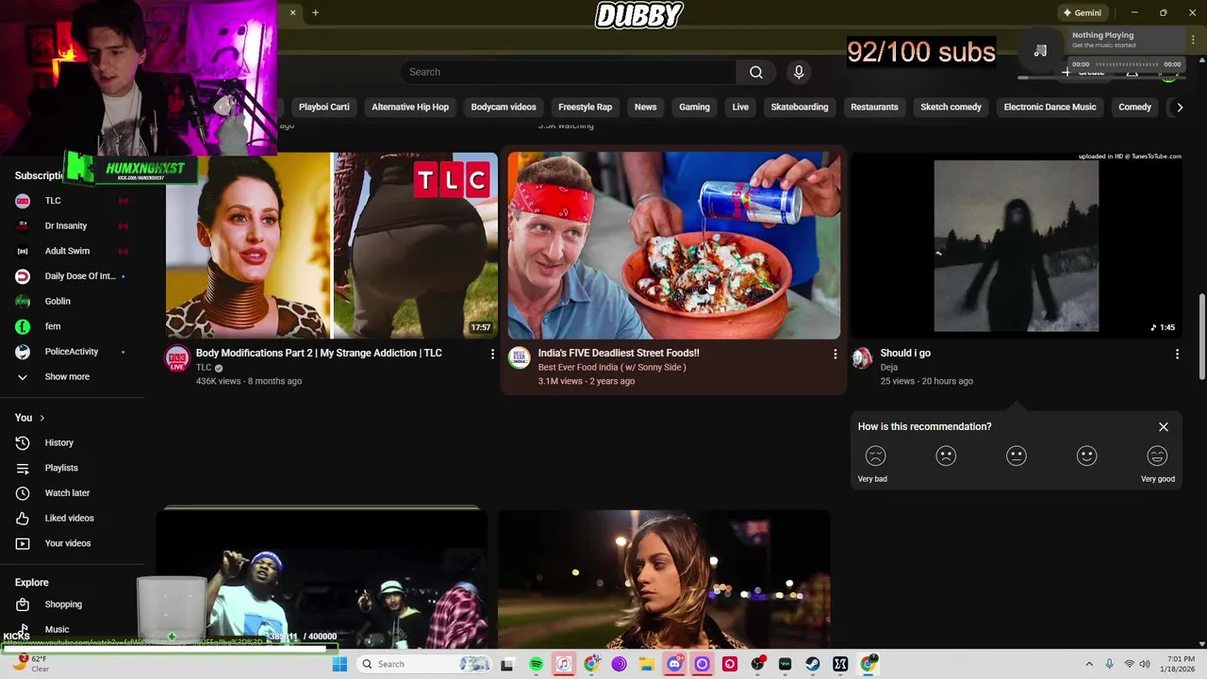
Task: Select the neutral face rating
Action: tap(1016, 456)
